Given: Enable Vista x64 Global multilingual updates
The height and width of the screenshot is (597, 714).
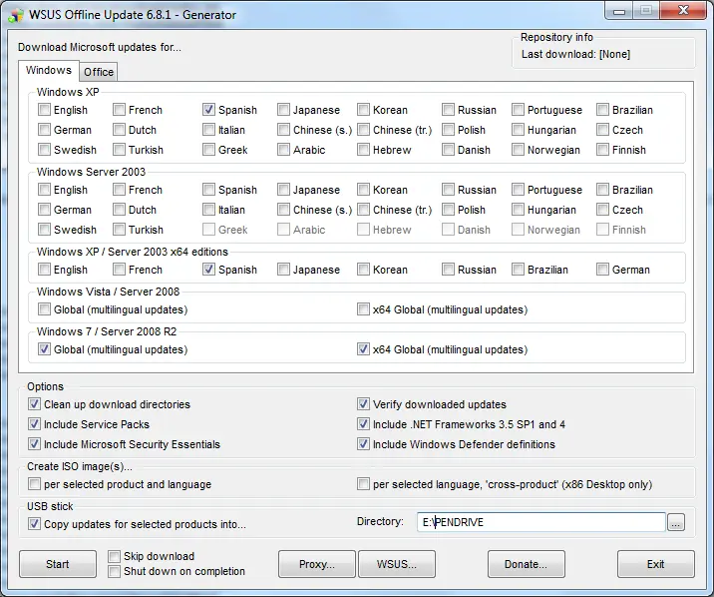Looking at the screenshot, I should coord(363,309).
